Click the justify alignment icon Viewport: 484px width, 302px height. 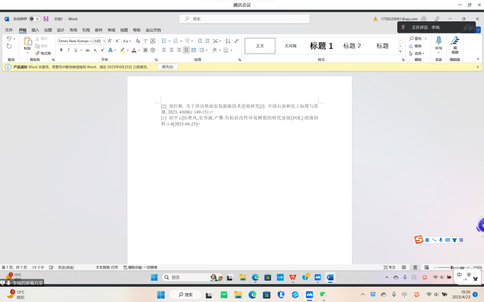coord(186,50)
